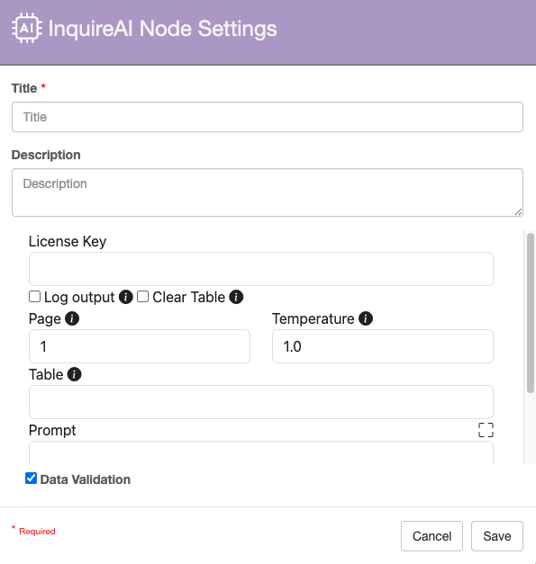The image size is (536, 564).
Task: Click the Page number field
Action: pyautogui.click(x=140, y=346)
